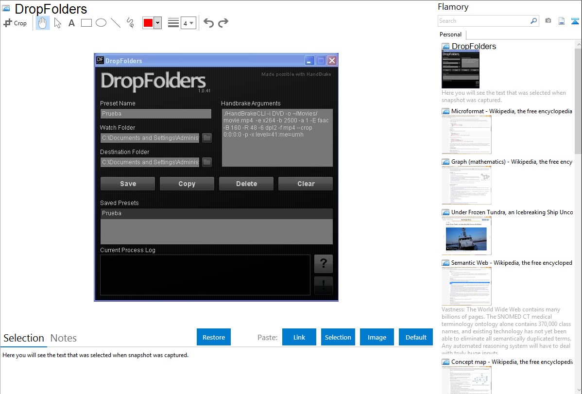Select the Crop tool
Screen dimensions: 582x394
(15, 23)
